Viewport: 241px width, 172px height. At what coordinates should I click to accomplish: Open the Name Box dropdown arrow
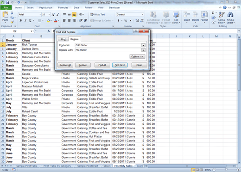[x=32, y=31]
